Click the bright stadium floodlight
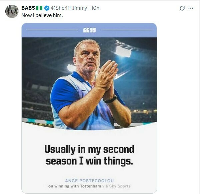This screenshot has height=194, width=200. coord(124,51)
